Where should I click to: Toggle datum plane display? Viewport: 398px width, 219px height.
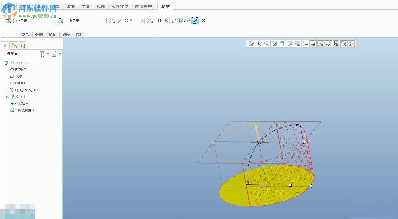point(313,44)
